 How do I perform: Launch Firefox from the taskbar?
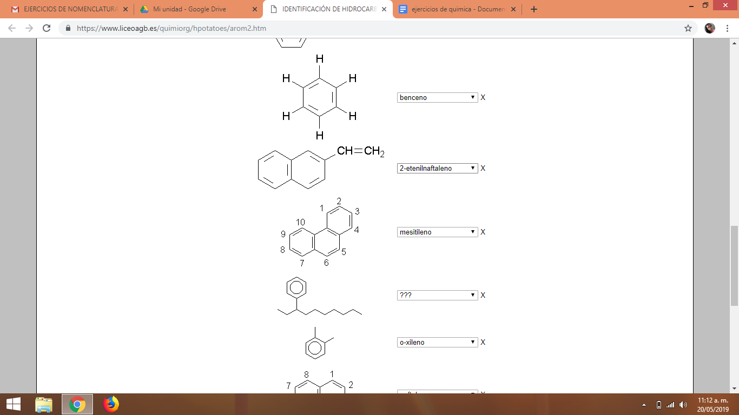pyautogui.click(x=111, y=404)
